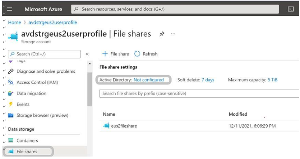Click the magnifier in the sidebar search box

[13, 54]
